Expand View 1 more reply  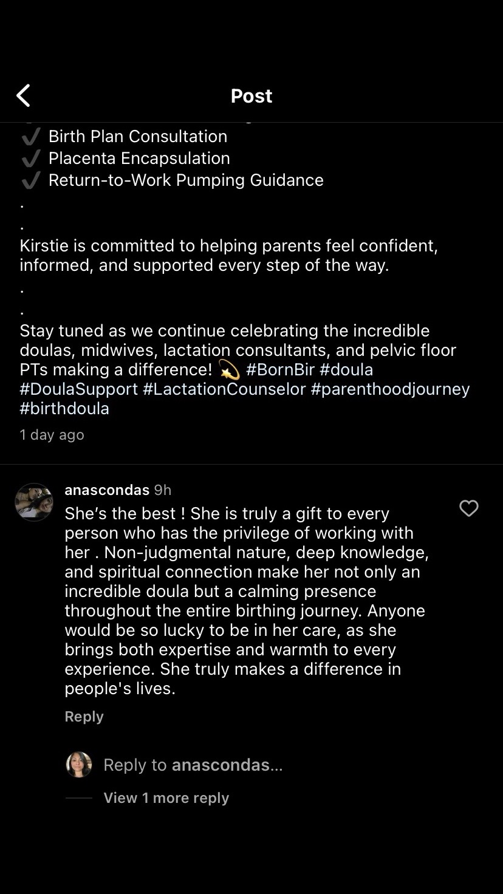click(166, 798)
